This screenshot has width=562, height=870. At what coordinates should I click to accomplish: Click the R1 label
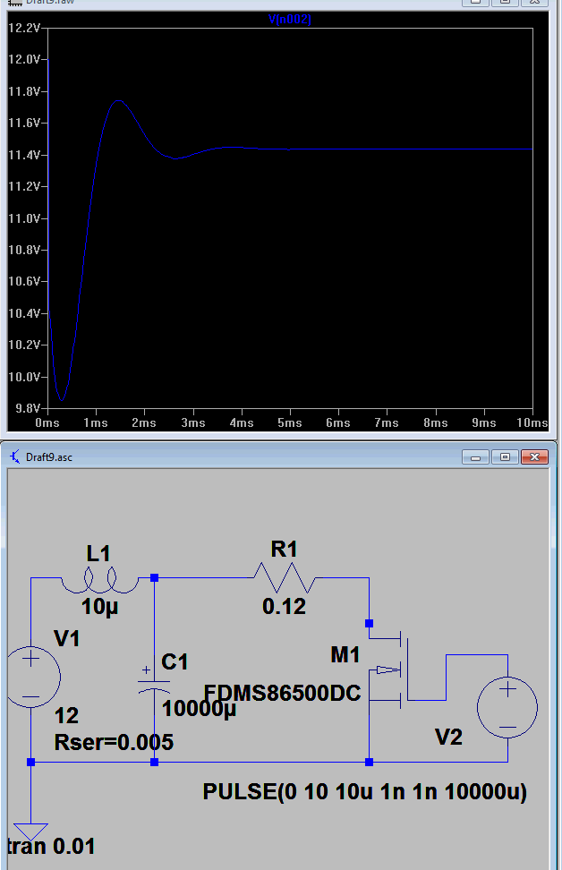[284, 550]
